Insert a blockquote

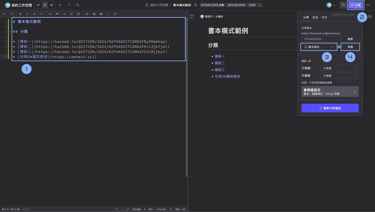click(57, 14)
